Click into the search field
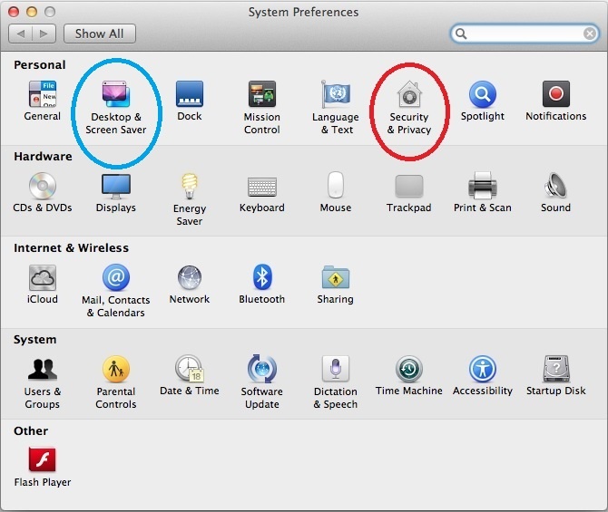The width and height of the screenshot is (608, 512). (x=525, y=34)
